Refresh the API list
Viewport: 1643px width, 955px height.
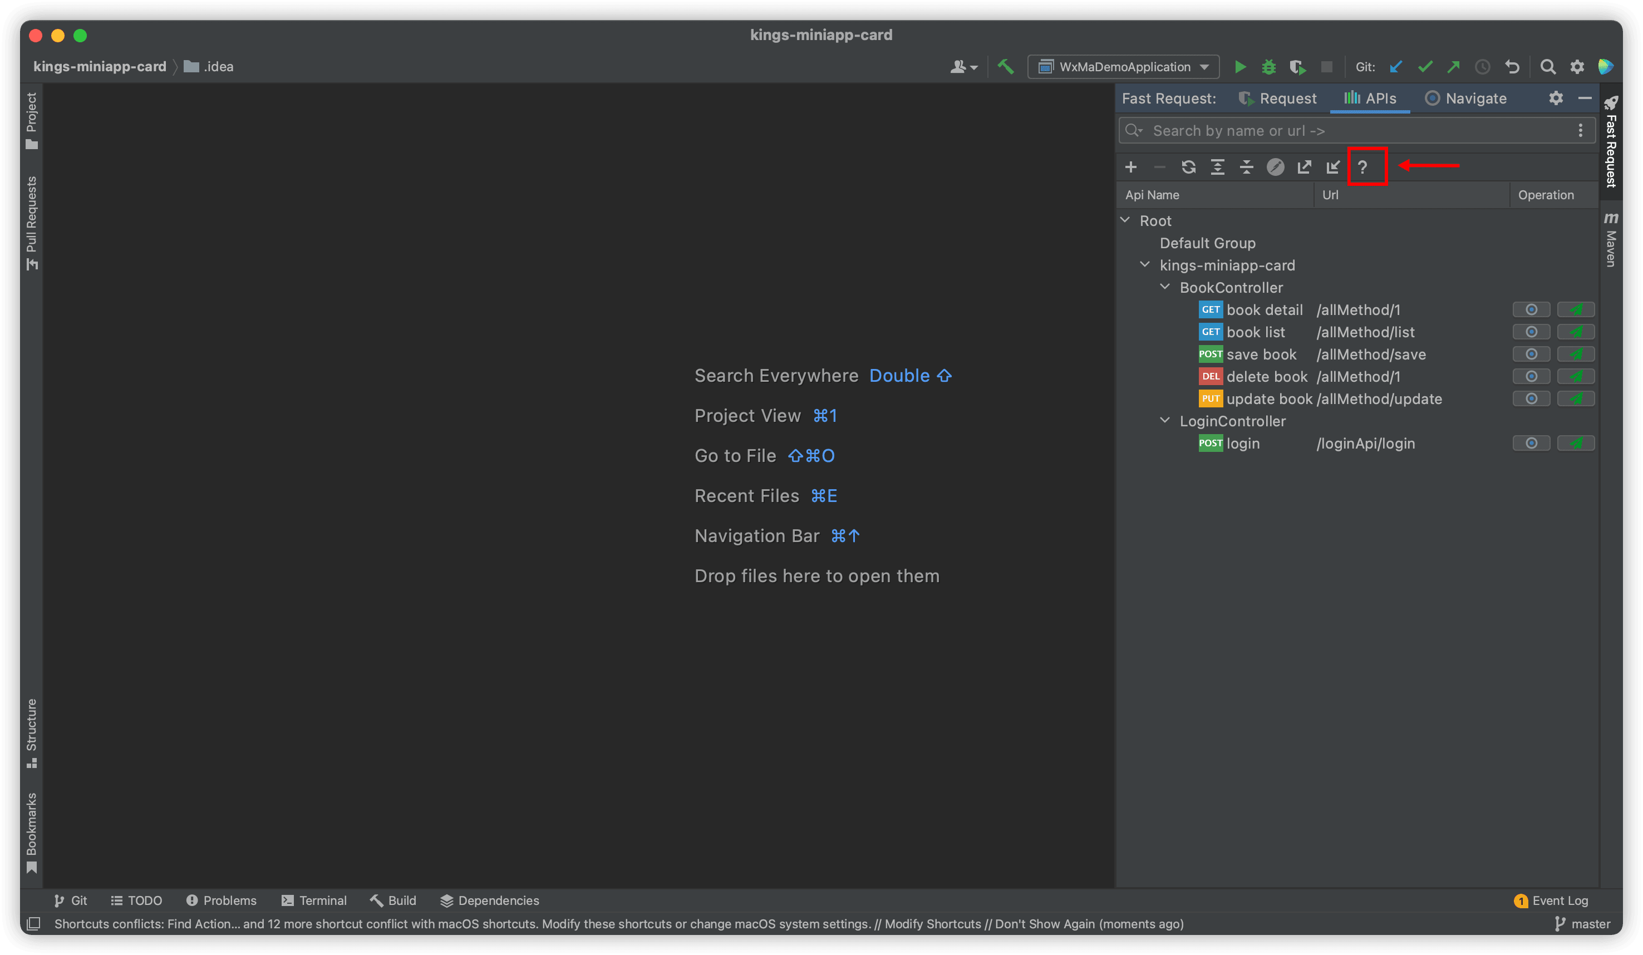click(x=1188, y=168)
